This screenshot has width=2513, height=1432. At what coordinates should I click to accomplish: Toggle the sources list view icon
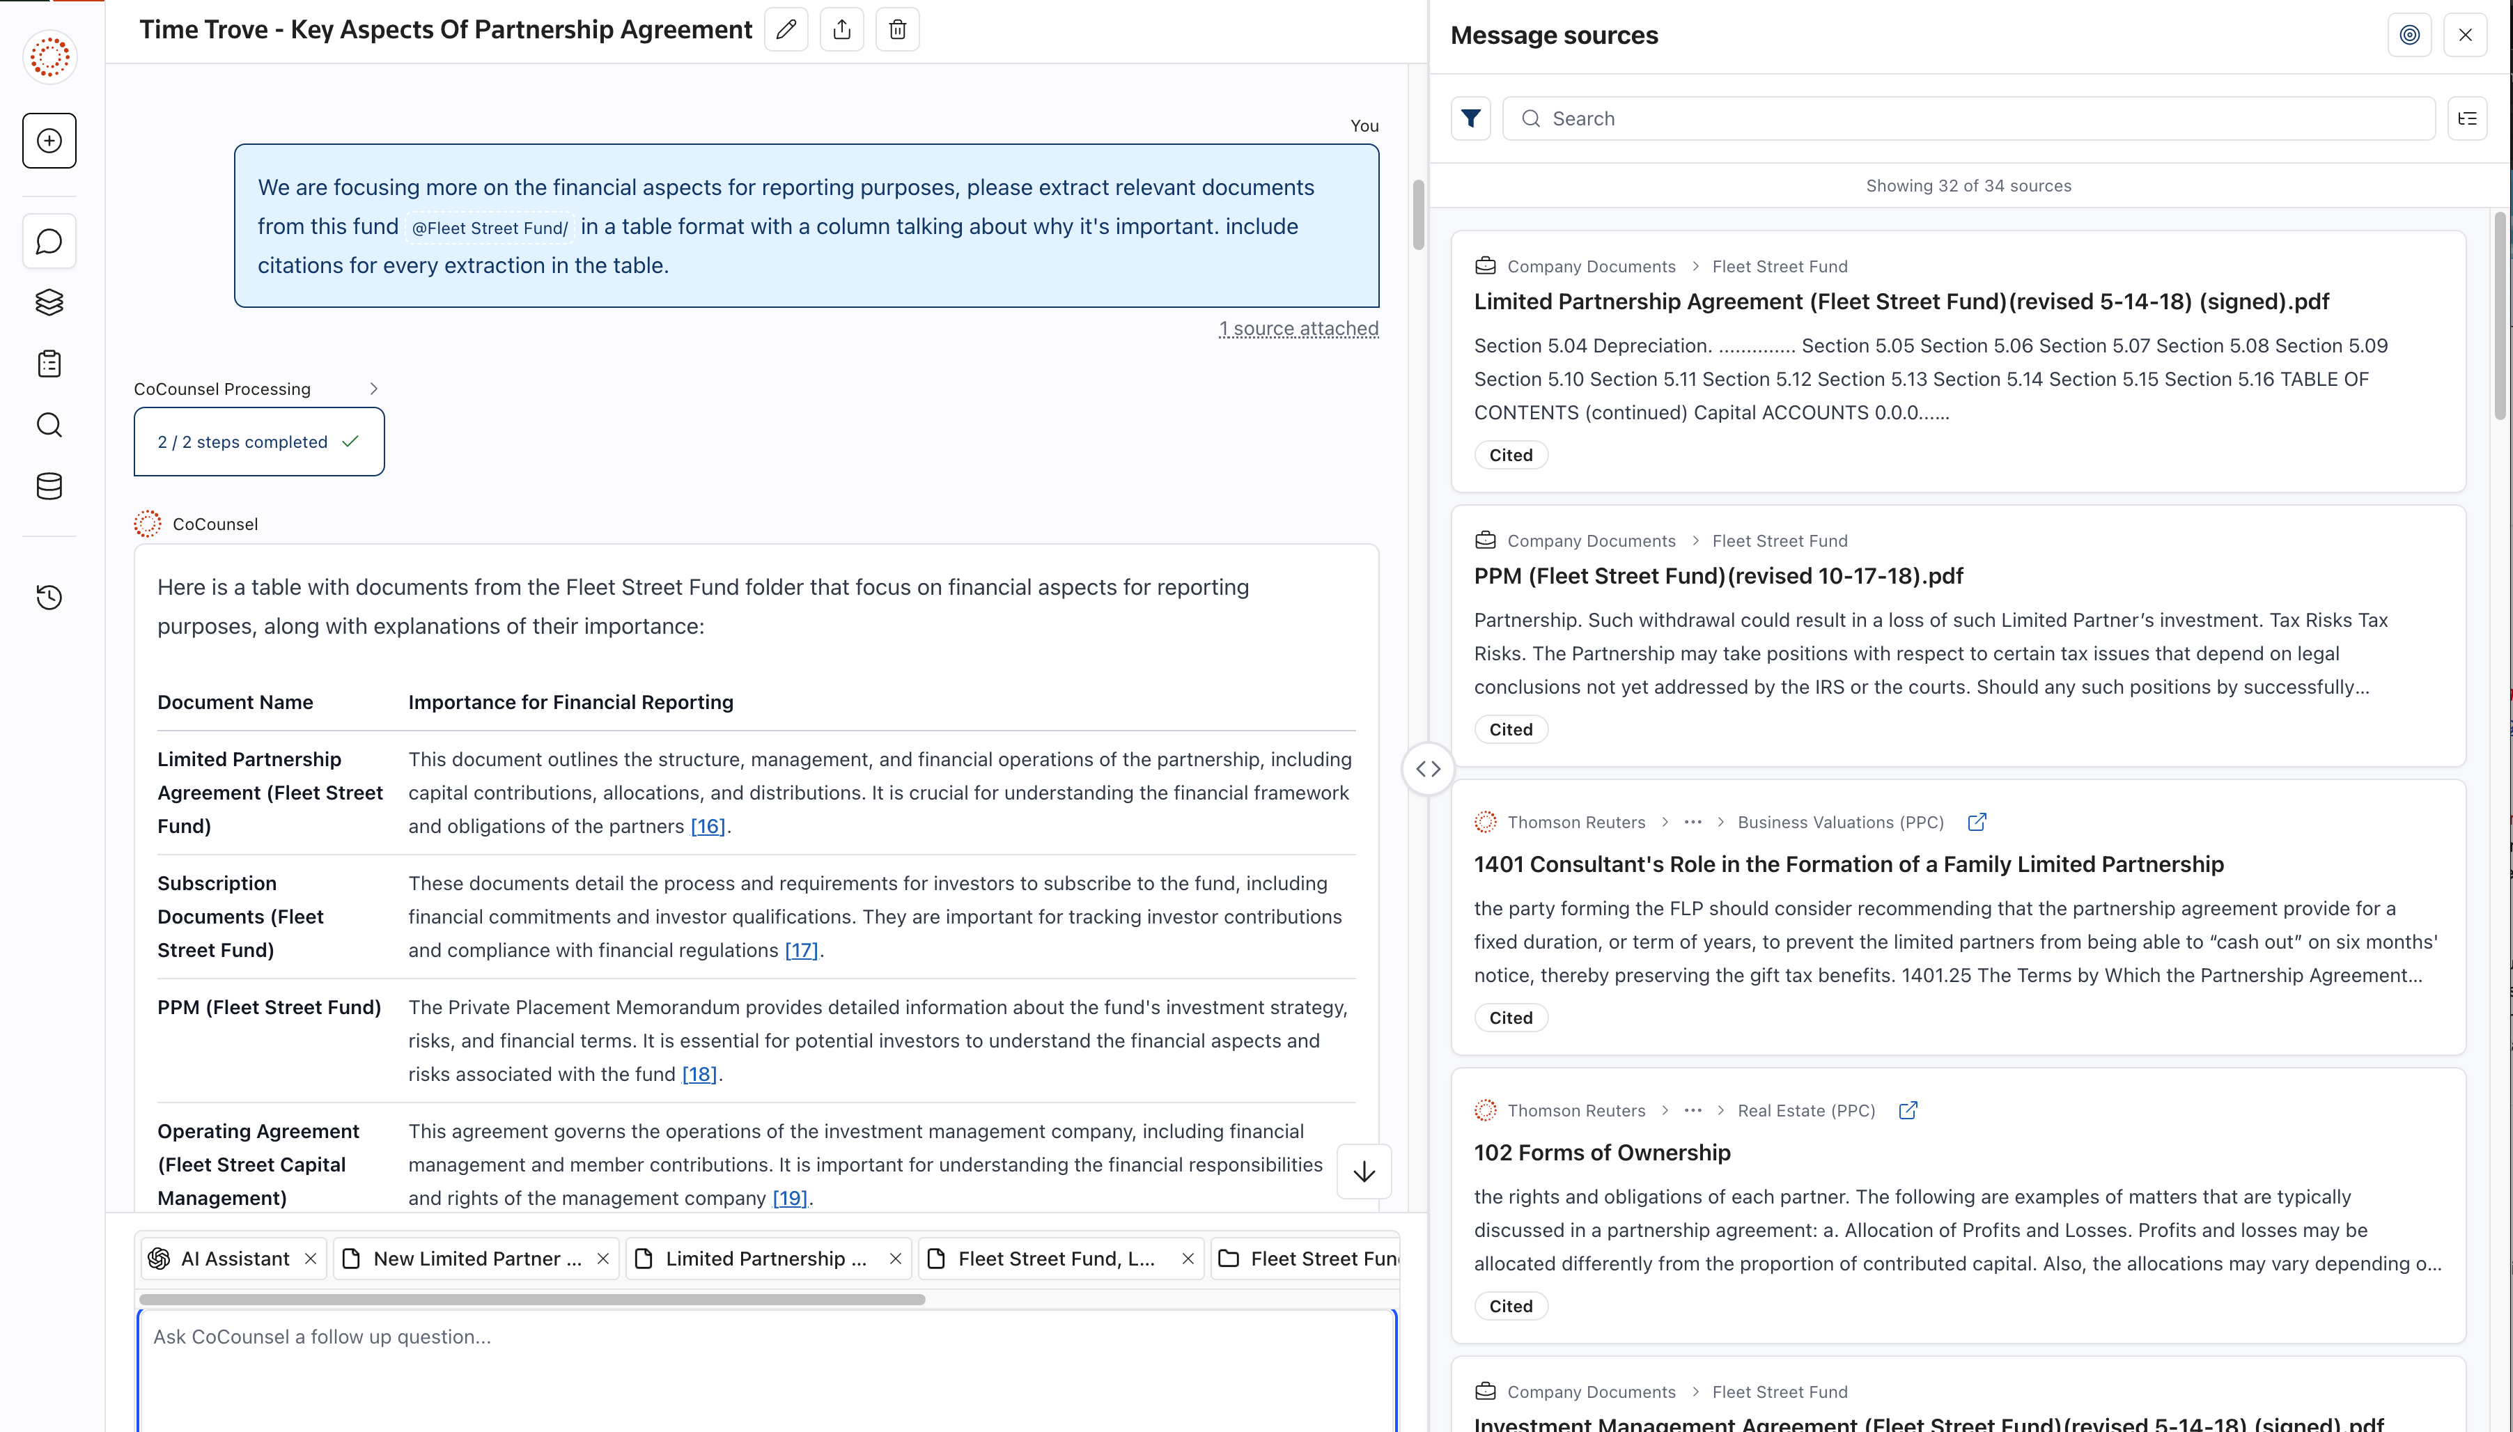click(x=2467, y=119)
